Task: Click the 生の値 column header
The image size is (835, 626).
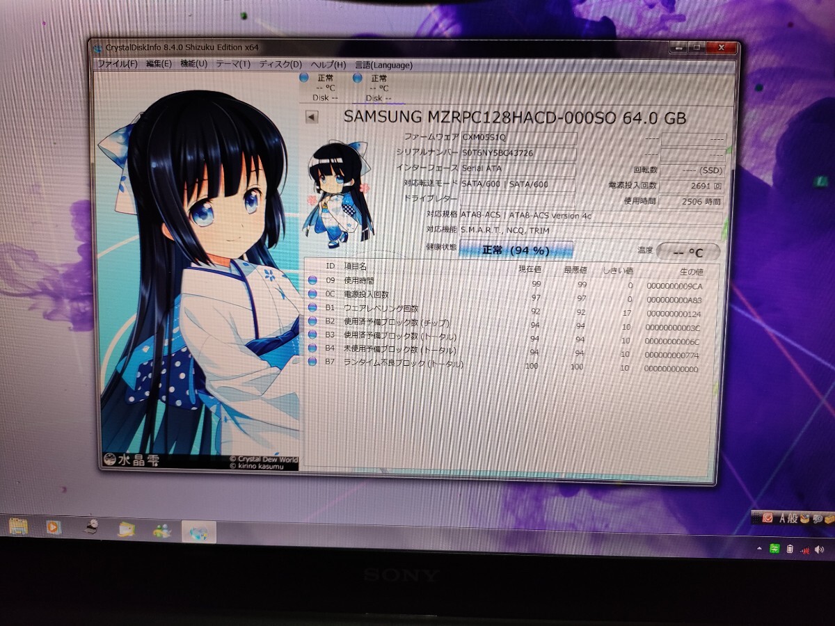Action: coord(691,271)
